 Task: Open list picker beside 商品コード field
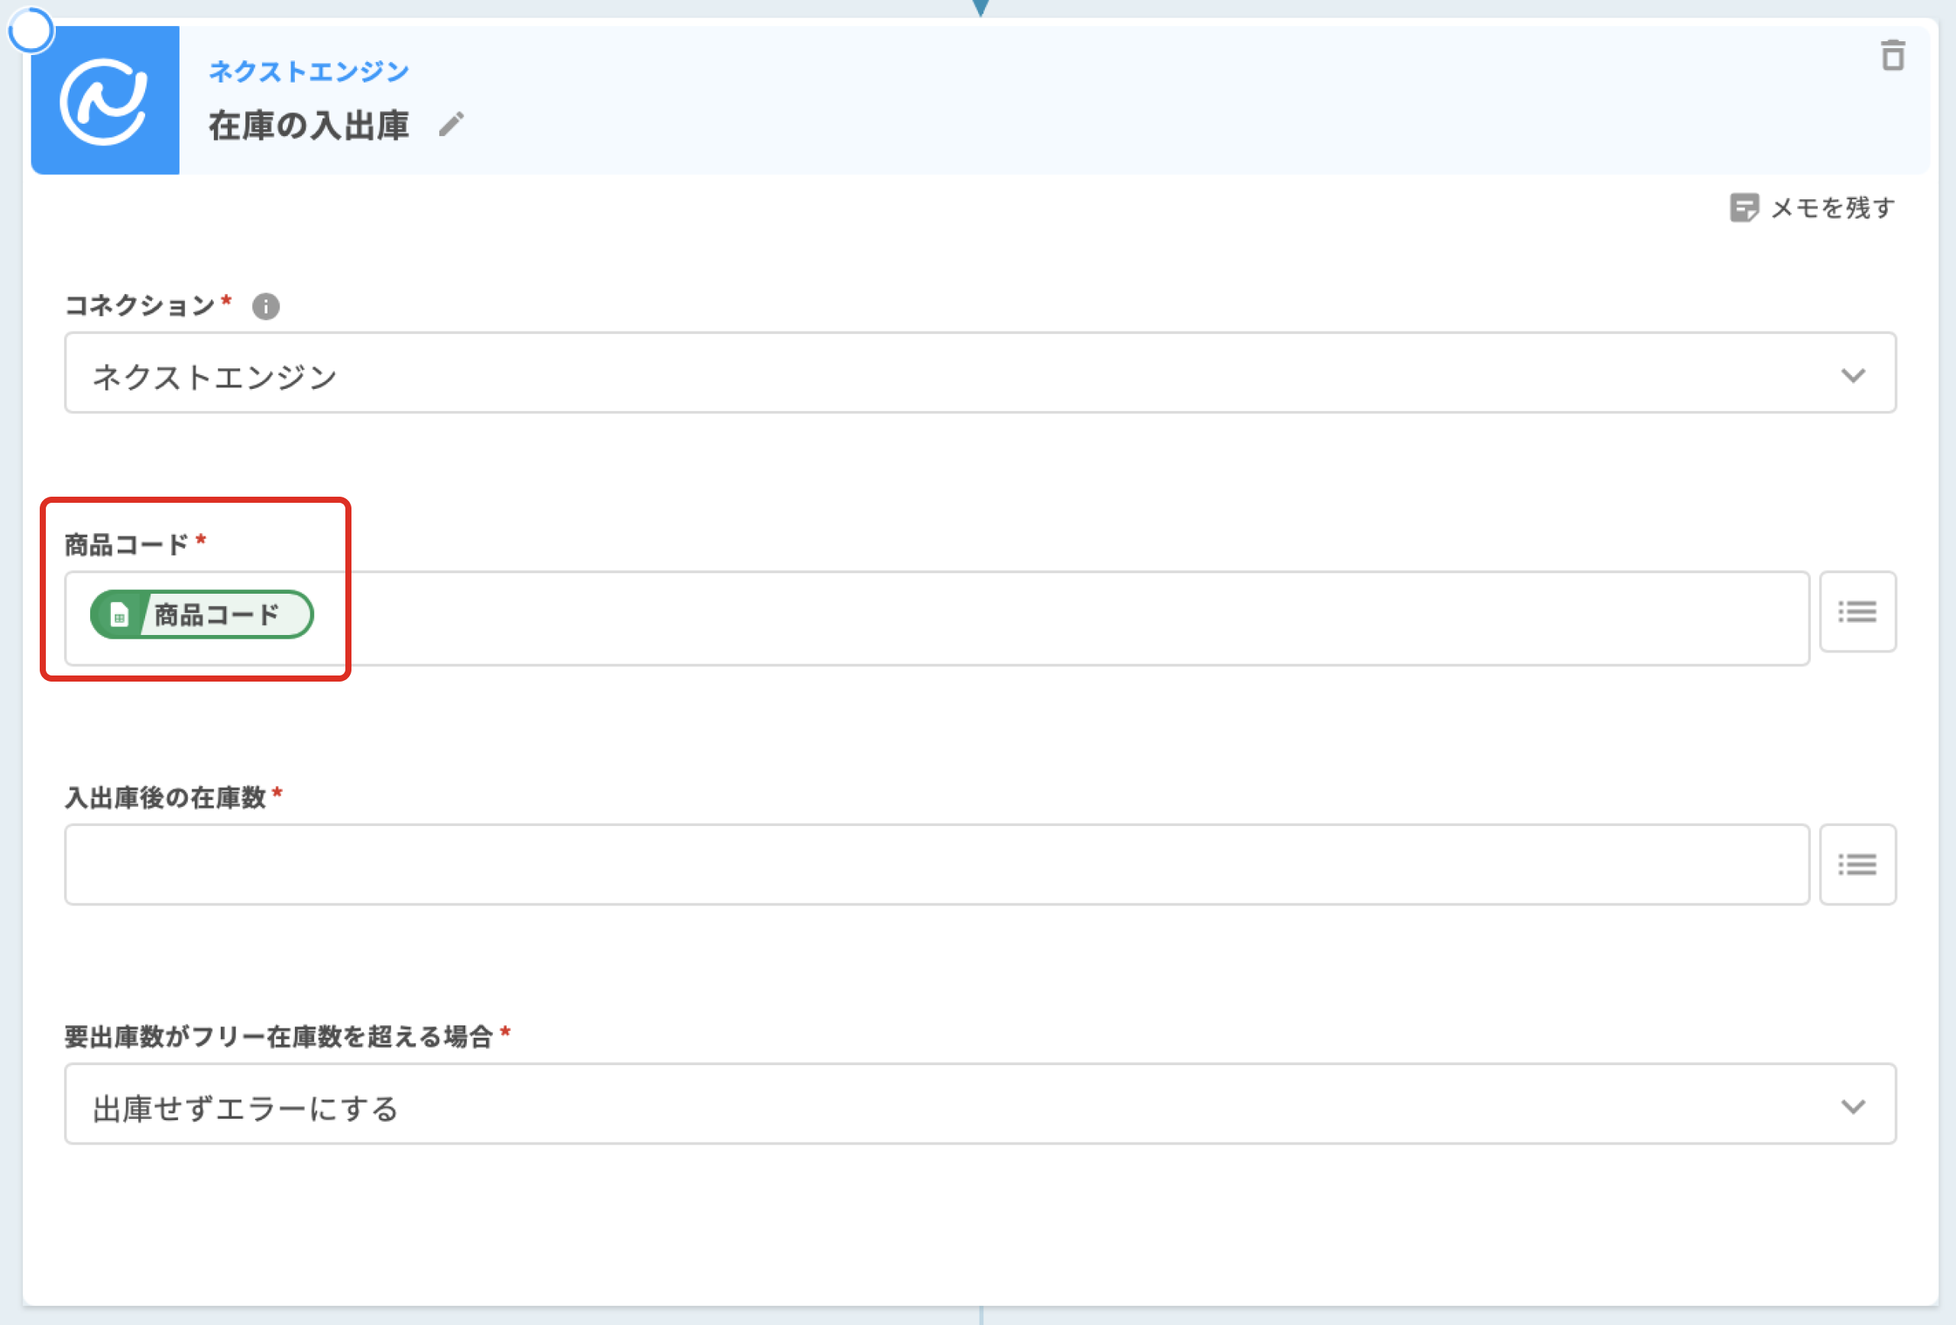pos(1857,612)
